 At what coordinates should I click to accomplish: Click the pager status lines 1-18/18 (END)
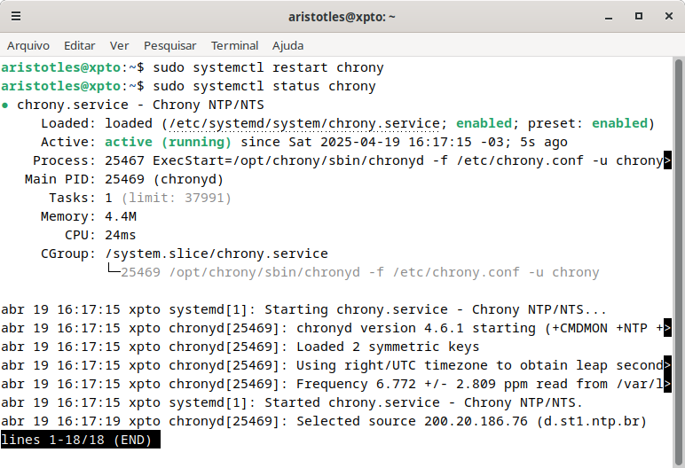[x=81, y=440]
